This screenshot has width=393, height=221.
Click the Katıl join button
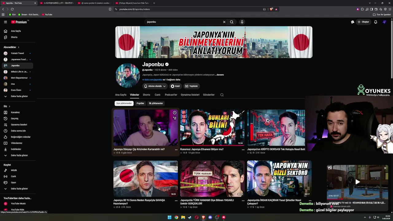(175, 86)
